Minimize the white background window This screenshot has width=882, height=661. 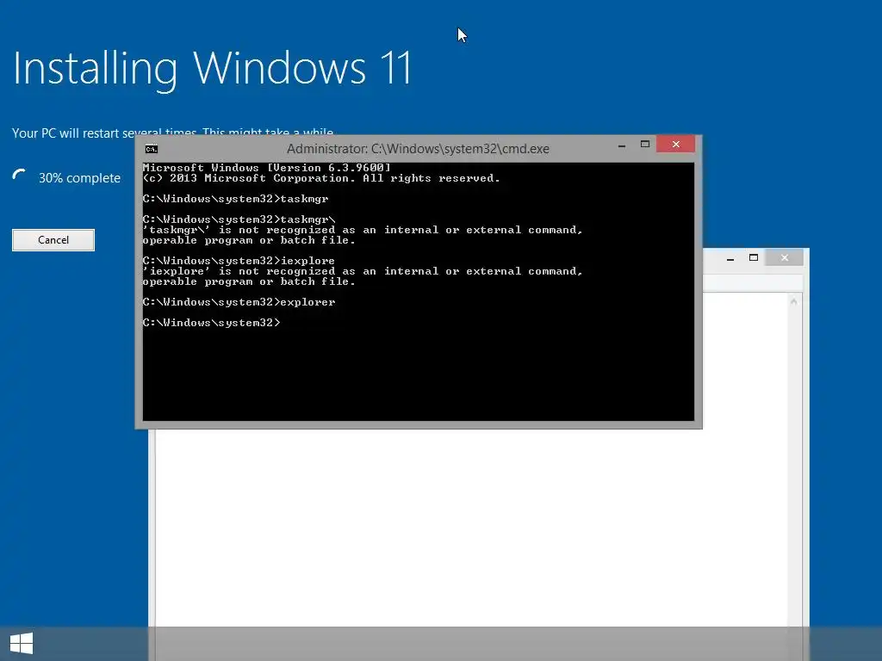click(x=730, y=258)
